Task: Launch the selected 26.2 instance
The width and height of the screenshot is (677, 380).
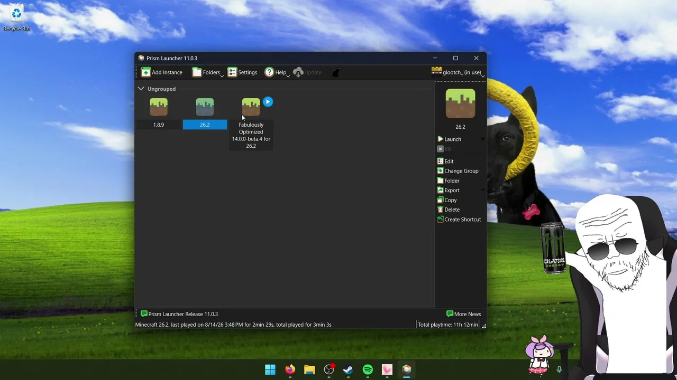Action: click(449, 139)
